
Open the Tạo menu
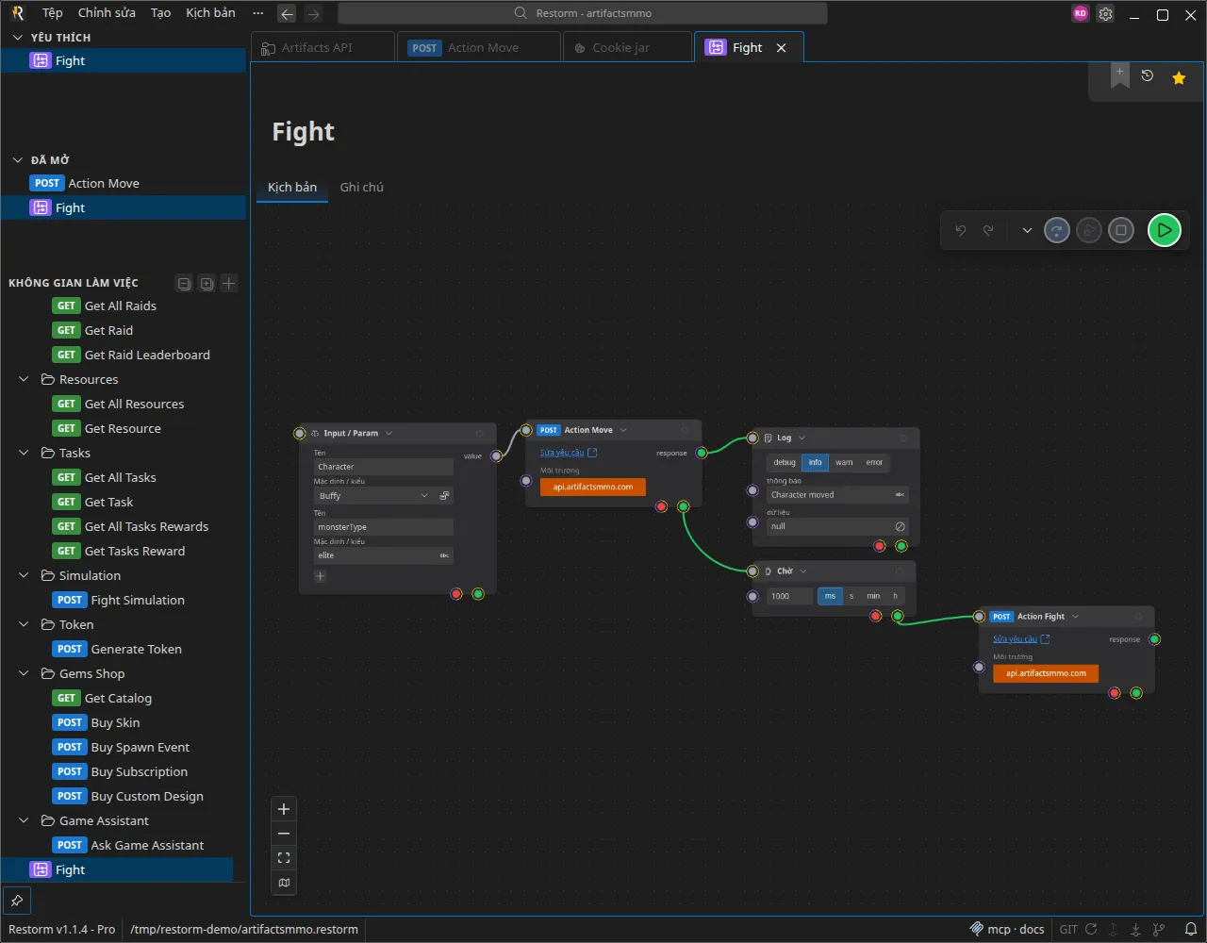(161, 13)
